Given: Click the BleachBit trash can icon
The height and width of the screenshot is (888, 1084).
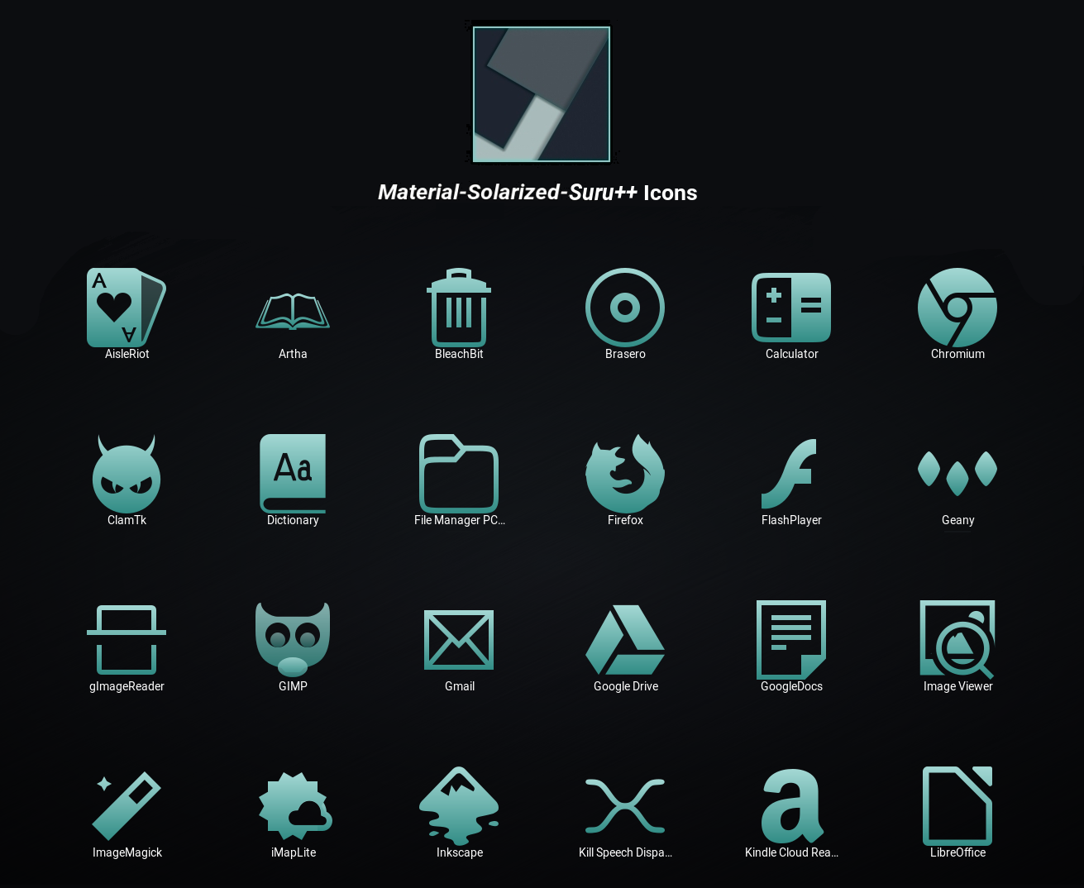Looking at the screenshot, I should pos(459,308).
